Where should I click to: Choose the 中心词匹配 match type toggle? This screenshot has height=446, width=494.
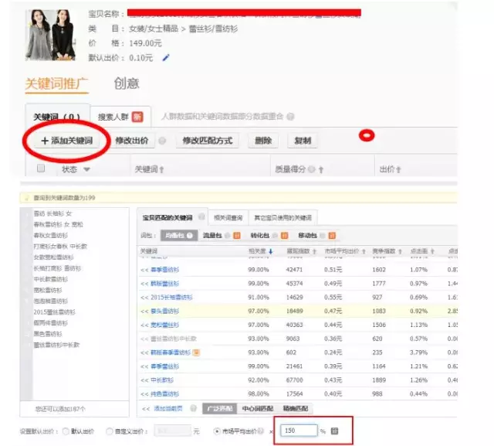point(257,408)
